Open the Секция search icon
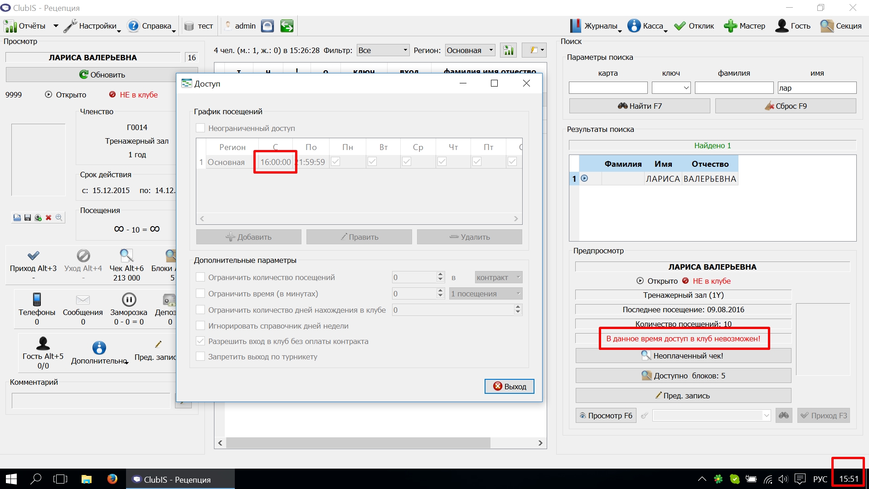The width and height of the screenshot is (869, 489). [x=827, y=26]
